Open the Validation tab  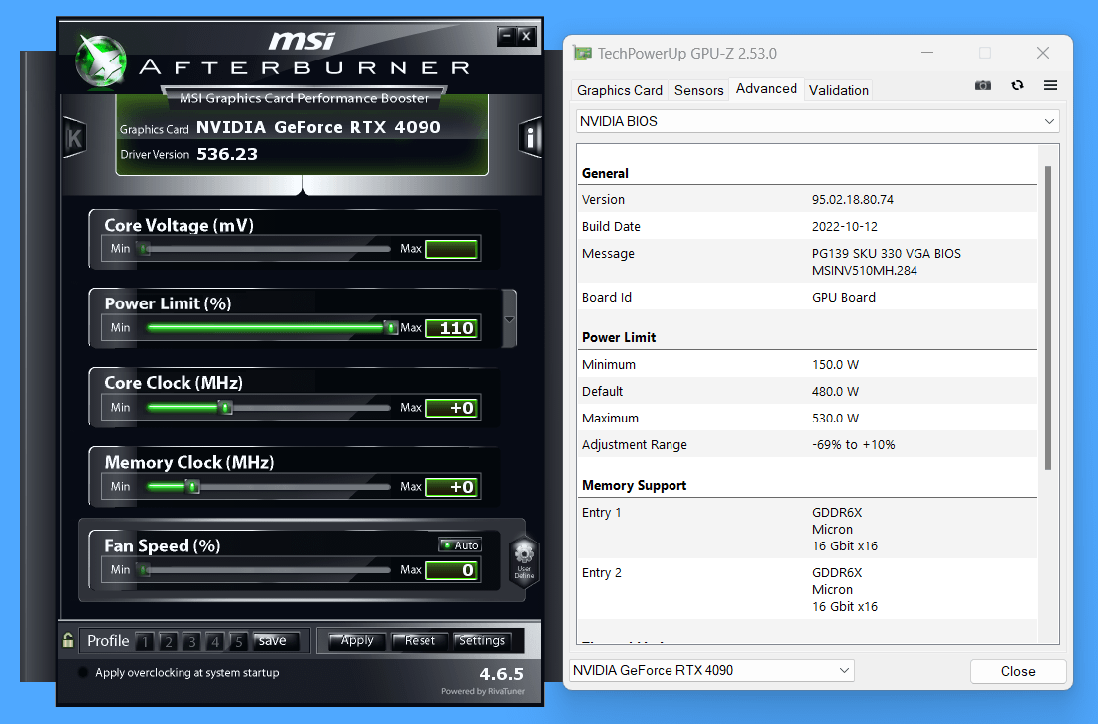point(838,90)
